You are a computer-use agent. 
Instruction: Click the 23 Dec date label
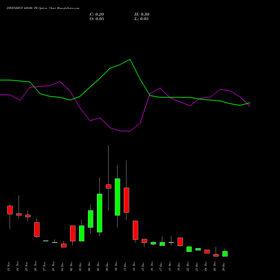click(197, 267)
